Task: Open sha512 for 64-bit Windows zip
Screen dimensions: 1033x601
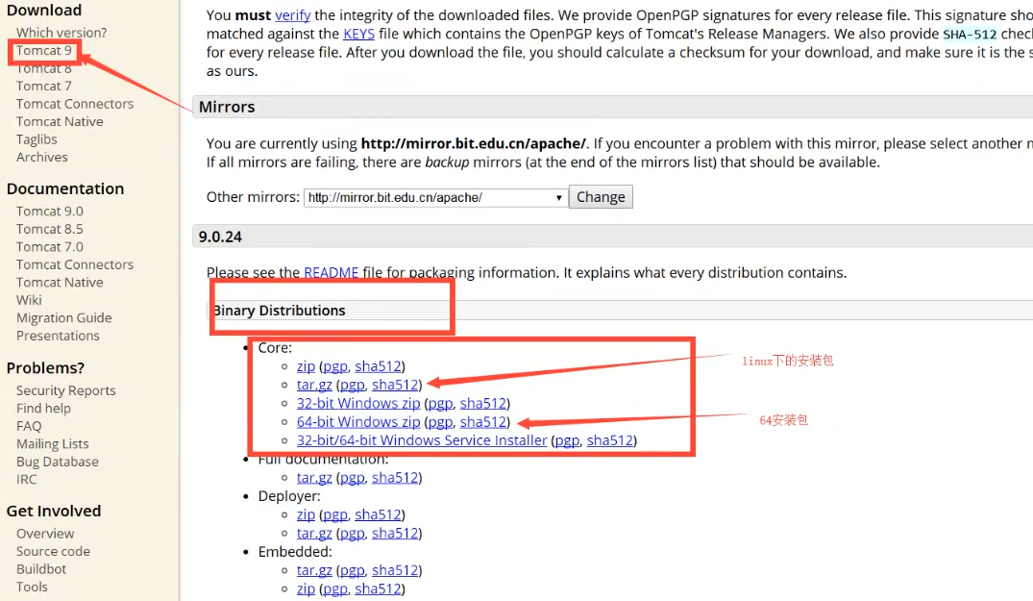Action: pyautogui.click(x=483, y=422)
